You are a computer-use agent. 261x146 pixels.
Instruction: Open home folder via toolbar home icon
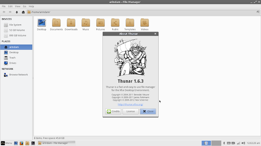click(23, 12)
